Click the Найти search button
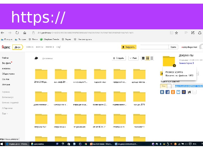This screenshot has height=152, width=203. [173, 47]
